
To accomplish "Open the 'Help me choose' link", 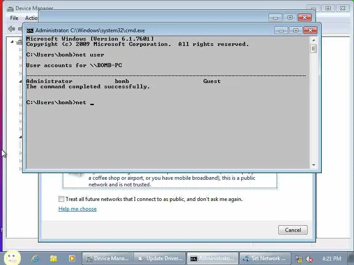I will click(x=77, y=209).
